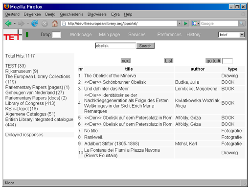Click the Drop input box

coord(56,35)
